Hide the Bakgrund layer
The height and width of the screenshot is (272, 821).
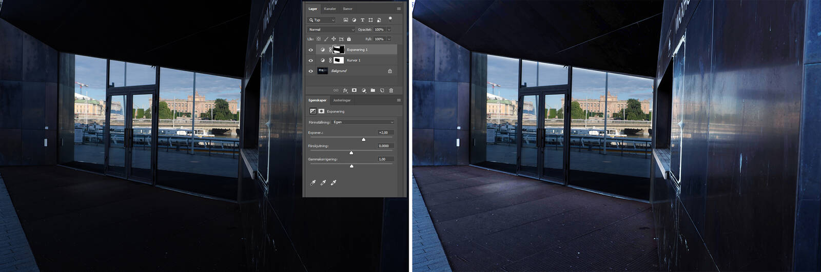point(310,71)
